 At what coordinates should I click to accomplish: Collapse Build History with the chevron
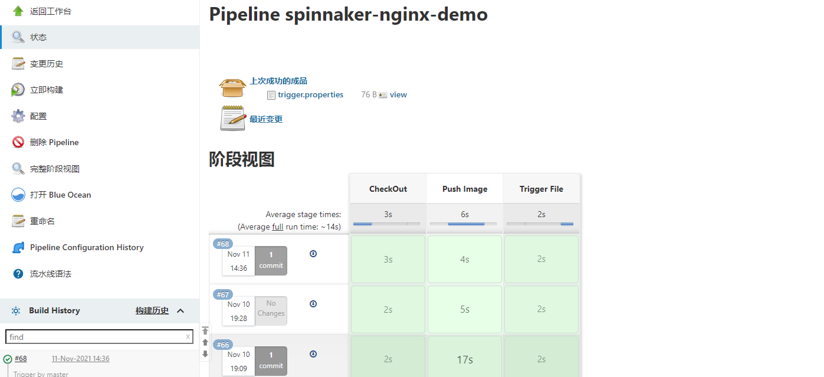click(x=180, y=311)
